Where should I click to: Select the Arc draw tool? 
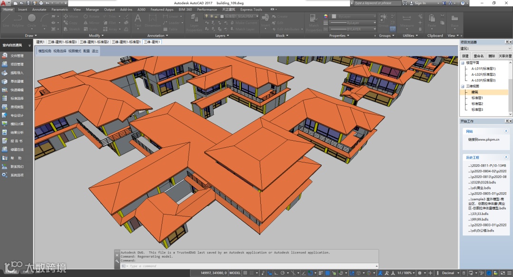pos(44,20)
